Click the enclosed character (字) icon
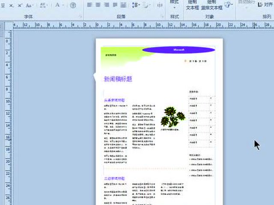The height and width of the screenshot is (205, 274). pos(73,6)
